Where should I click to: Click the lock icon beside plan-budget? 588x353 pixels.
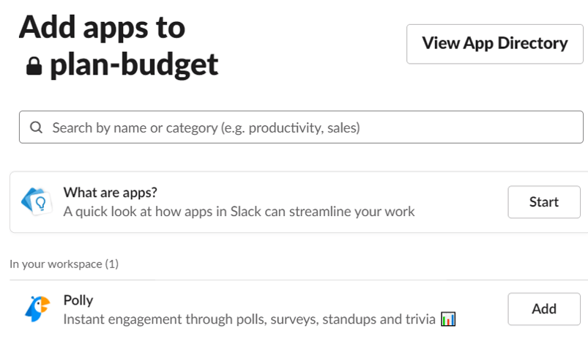pyautogui.click(x=34, y=66)
